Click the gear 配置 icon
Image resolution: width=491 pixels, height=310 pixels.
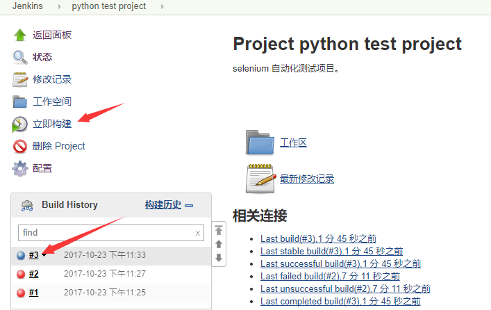[20, 168]
